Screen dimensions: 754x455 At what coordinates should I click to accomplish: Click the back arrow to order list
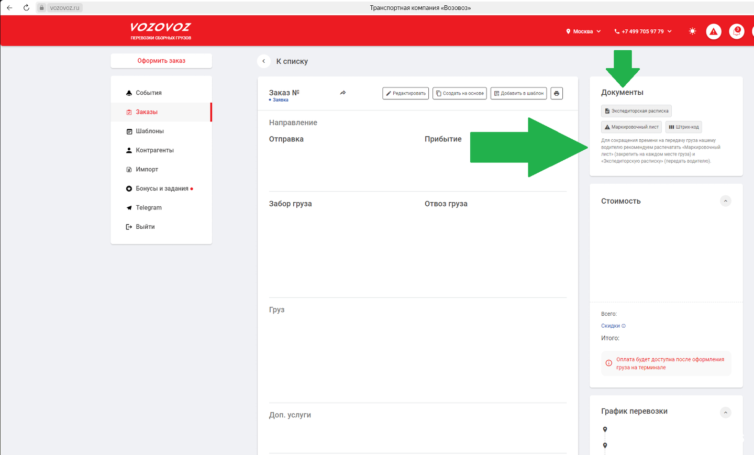pyautogui.click(x=264, y=61)
